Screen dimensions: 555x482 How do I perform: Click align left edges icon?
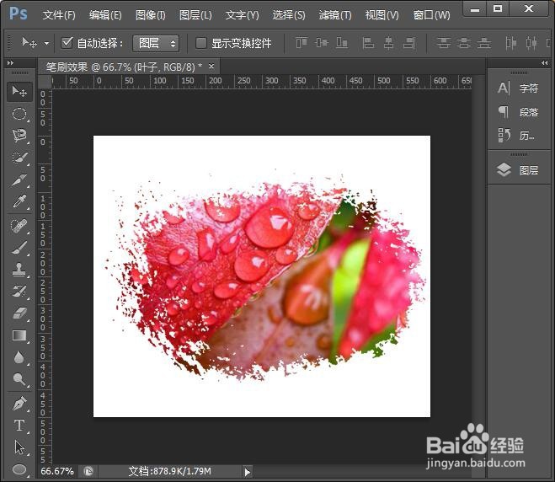pos(369,43)
